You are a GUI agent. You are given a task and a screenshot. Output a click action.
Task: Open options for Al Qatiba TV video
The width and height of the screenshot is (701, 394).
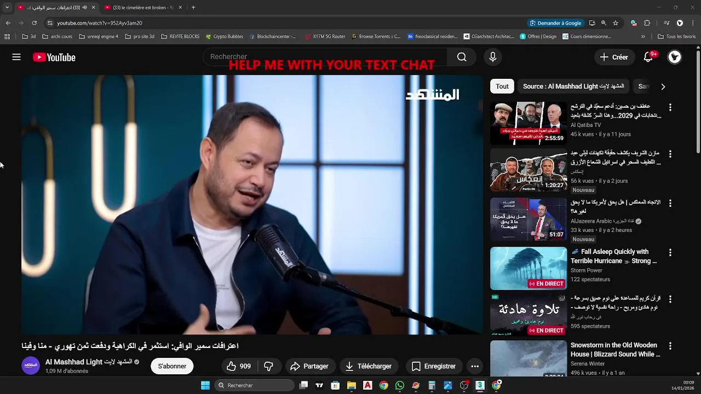[x=670, y=107]
